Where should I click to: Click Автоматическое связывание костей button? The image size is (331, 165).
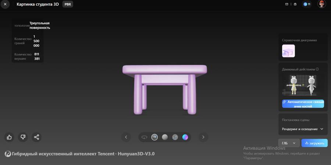pyautogui.click(x=303, y=104)
